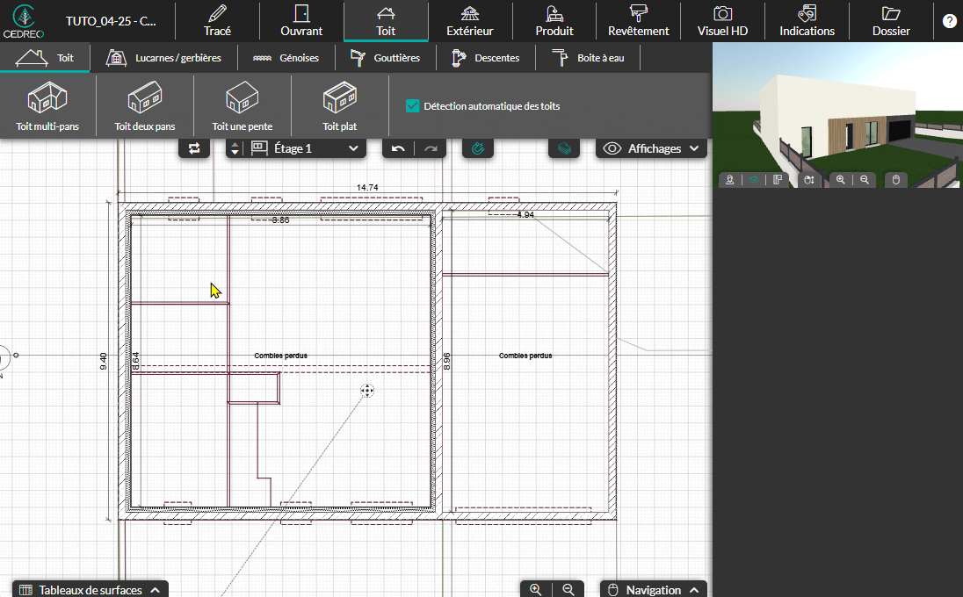Open the Navigation panel button
The width and height of the screenshot is (963, 597).
click(x=655, y=589)
